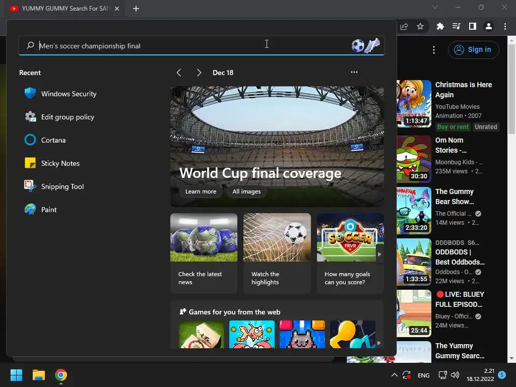Click the Chrome icon in the taskbar

(x=61, y=375)
